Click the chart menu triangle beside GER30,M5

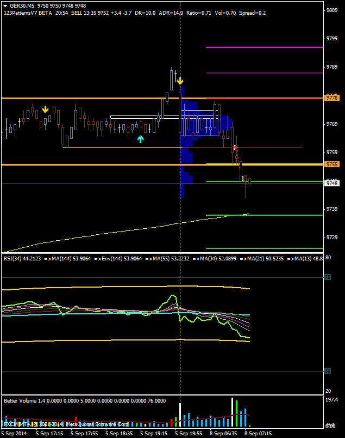5,5
